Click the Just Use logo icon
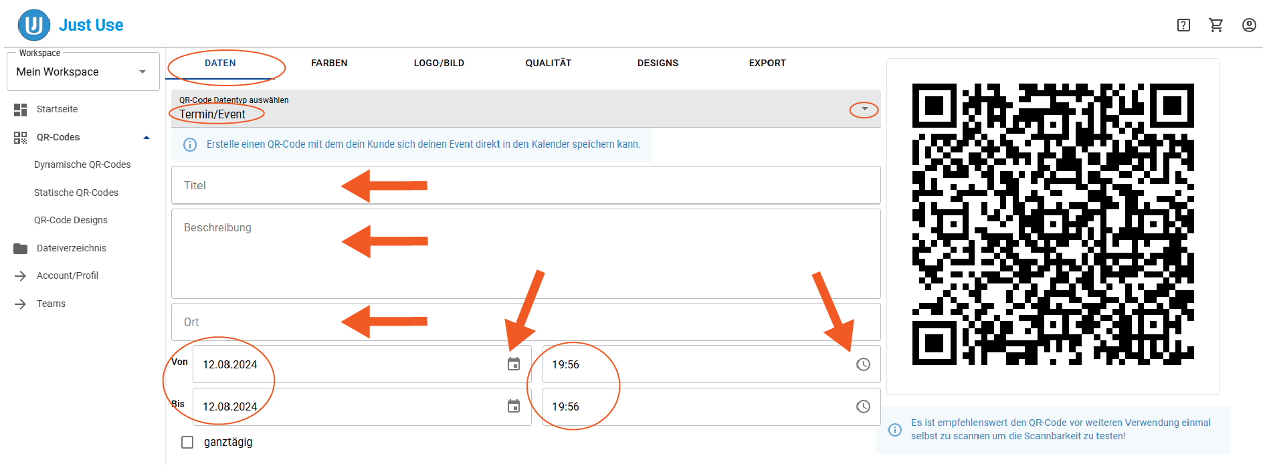1271x468 pixels. [x=34, y=25]
